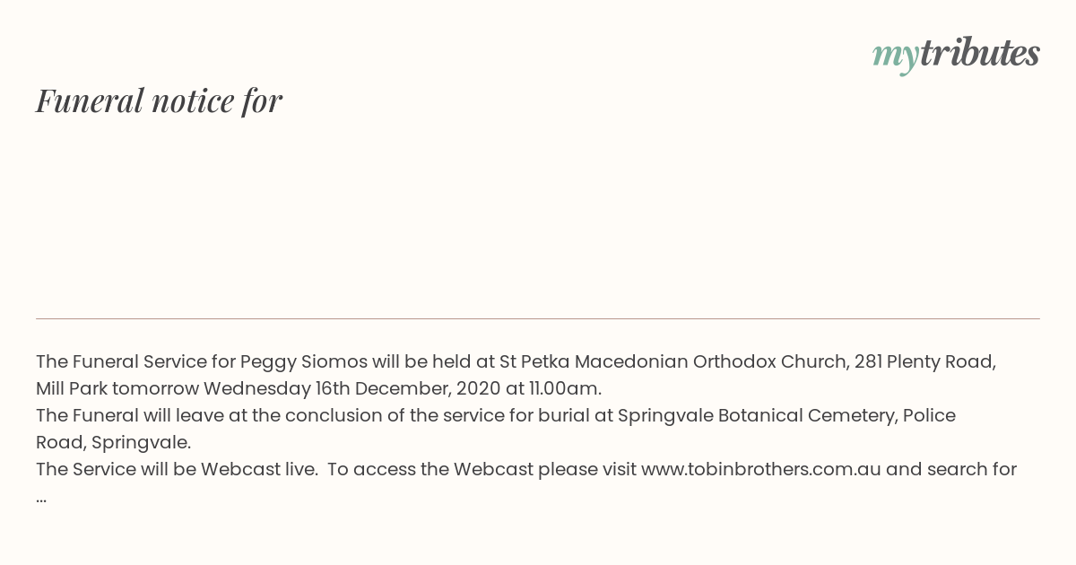Click 'St Petka Macedonian Orthodox Church' text

tap(673, 361)
